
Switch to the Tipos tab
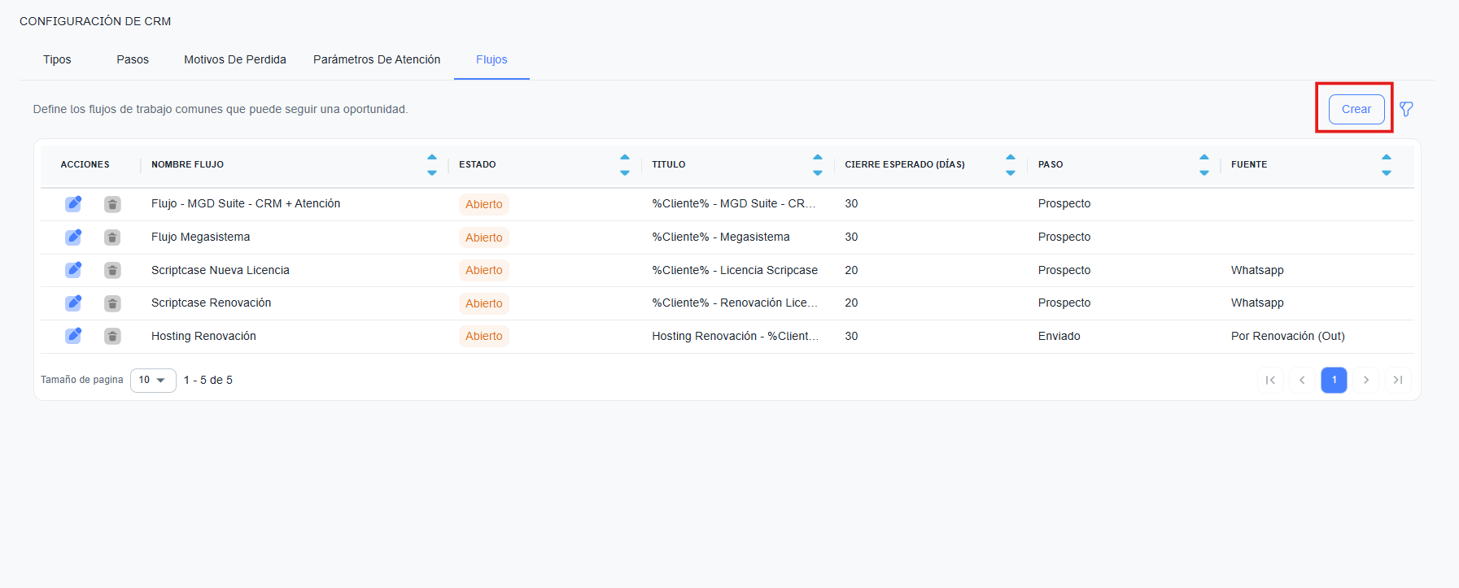(x=57, y=59)
